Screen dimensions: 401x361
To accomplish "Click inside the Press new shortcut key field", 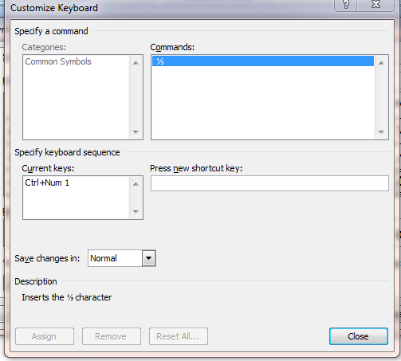I will (269, 183).
